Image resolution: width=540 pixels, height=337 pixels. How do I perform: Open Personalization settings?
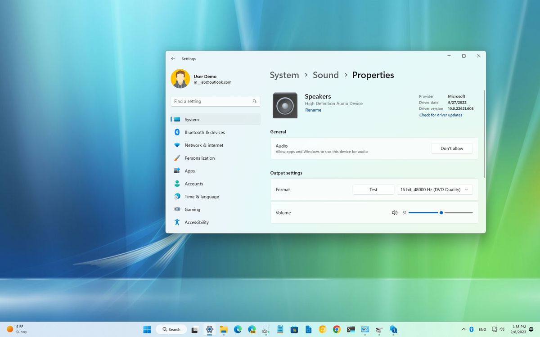point(200,158)
